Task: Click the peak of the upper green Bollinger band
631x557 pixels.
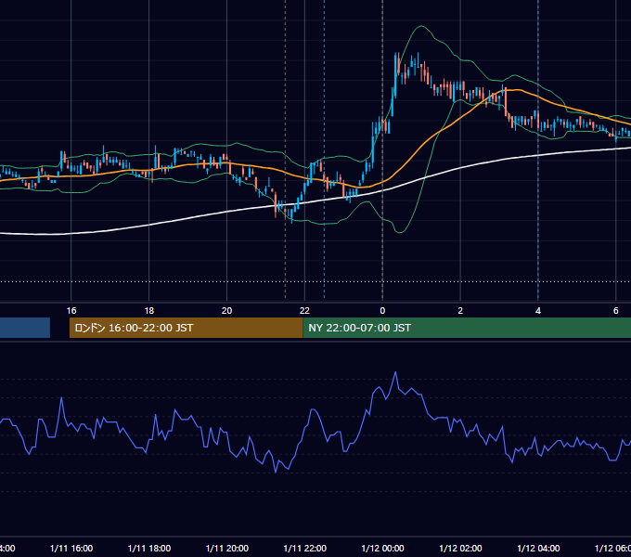Action: [x=421, y=26]
